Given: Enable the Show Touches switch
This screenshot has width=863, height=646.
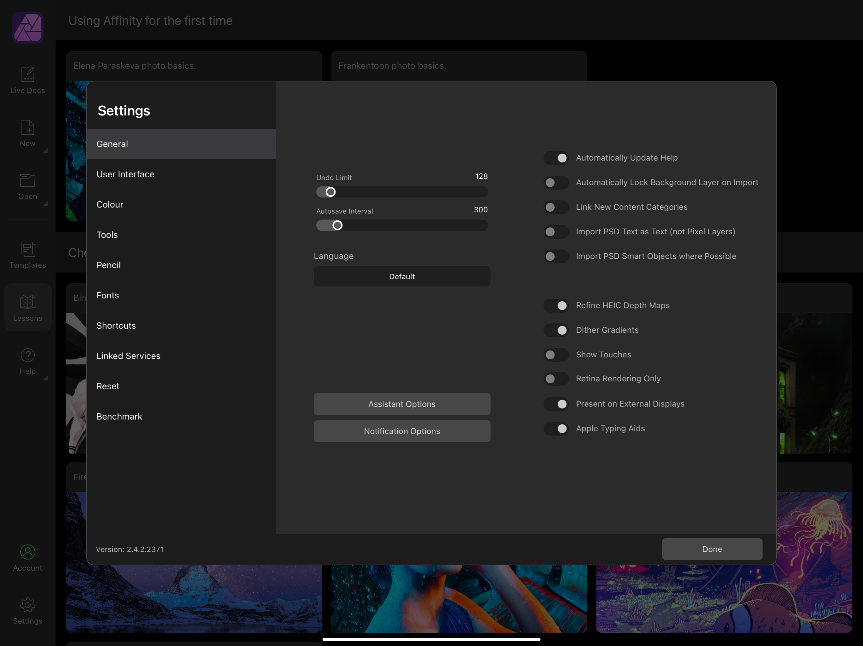Looking at the screenshot, I should tap(556, 355).
